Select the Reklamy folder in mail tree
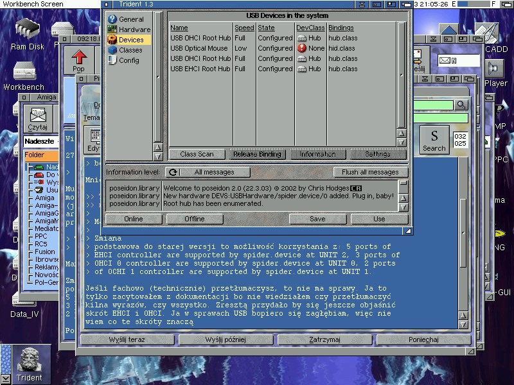Screen dimensions: 514x385 (46, 267)
